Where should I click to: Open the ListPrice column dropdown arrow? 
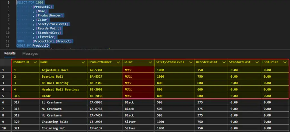click(x=284, y=62)
